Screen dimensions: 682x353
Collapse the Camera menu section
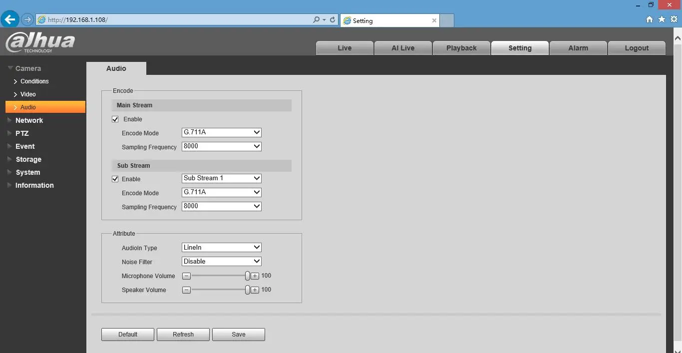(x=28, y=68)
